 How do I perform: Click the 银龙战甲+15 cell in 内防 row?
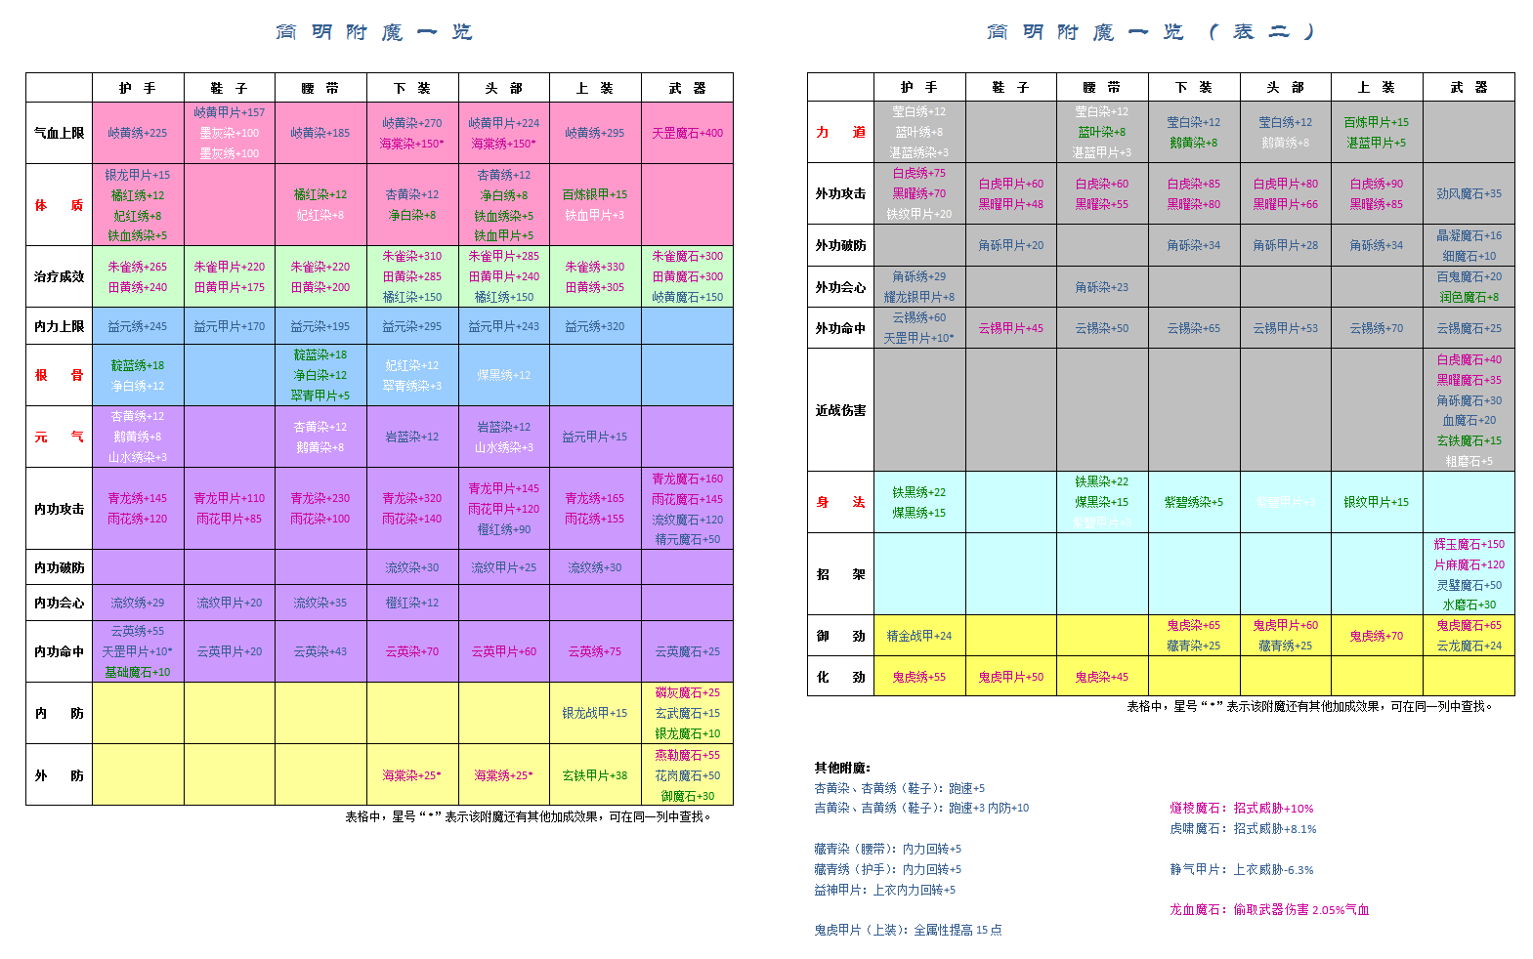pos(594,713)
